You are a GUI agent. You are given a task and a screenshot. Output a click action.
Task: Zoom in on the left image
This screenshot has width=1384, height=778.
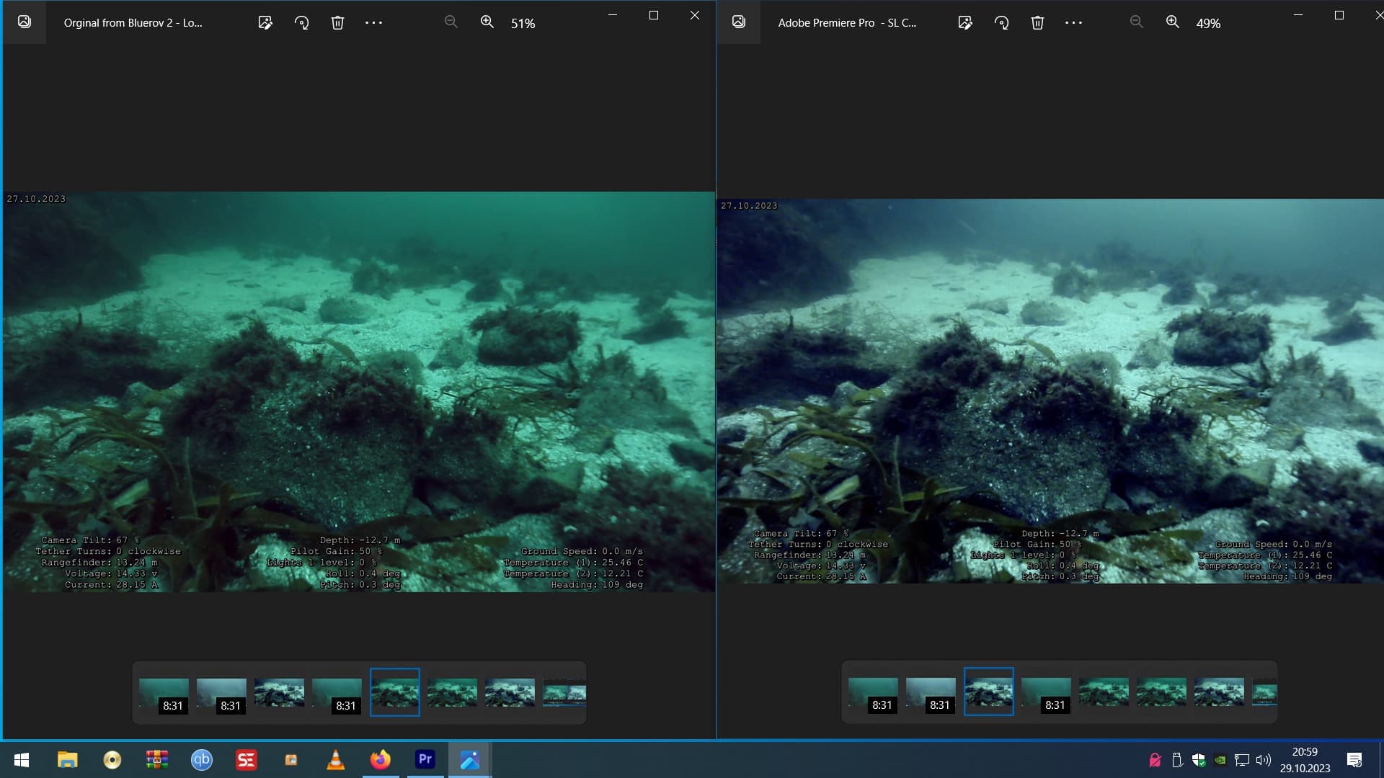click(487, 22)
